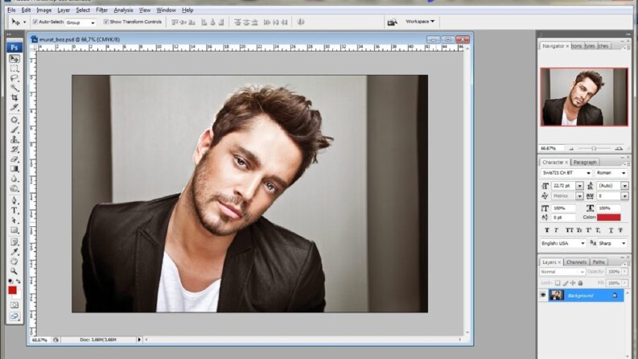Toggle Quick Mask mode

click(14, 305)
